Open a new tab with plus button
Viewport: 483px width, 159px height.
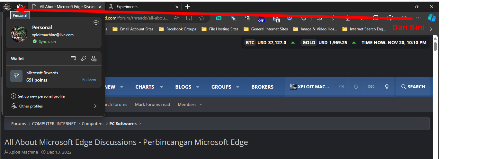click(x=188, y=7)
